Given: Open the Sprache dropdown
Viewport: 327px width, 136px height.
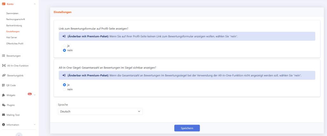Looking at the screenshot, I should click(x=100, y=112).
